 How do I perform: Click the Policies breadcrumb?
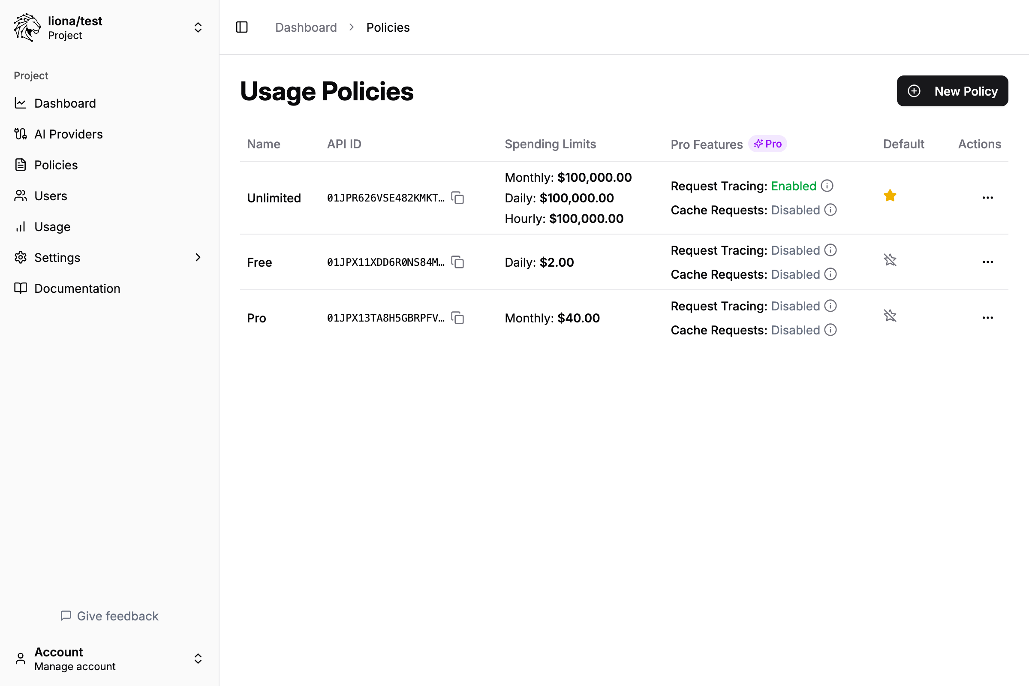tap(388, 27)
